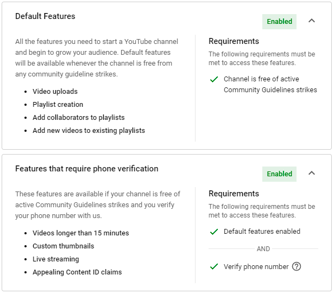
Task: Click the Default features enabled requirement text
Action: pyautogui.click(x=262, y=232)
